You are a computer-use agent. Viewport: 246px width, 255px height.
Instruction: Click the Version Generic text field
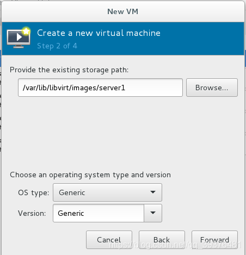click(x=99, y=213)
